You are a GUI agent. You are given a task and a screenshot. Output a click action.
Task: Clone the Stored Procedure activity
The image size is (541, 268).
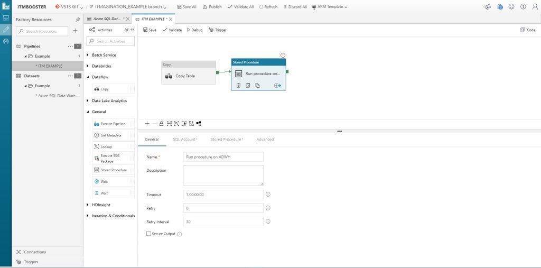pyautogui.click(x=257, y=85)
